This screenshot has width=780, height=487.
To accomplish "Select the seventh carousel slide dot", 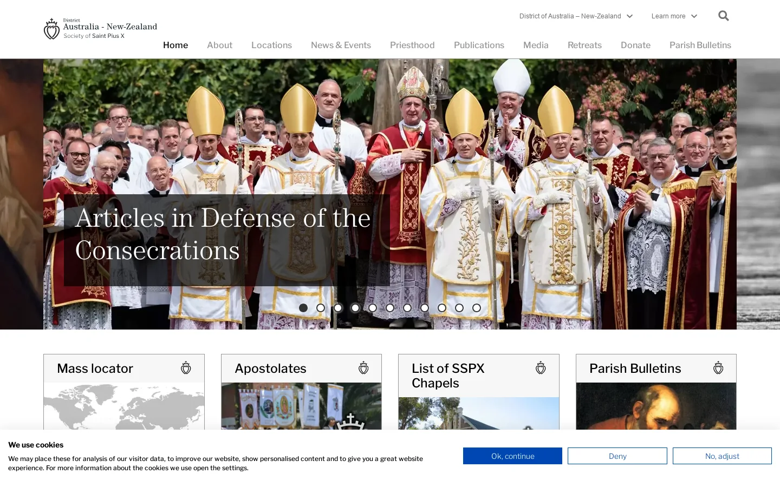I will click(x=407, y=308).
